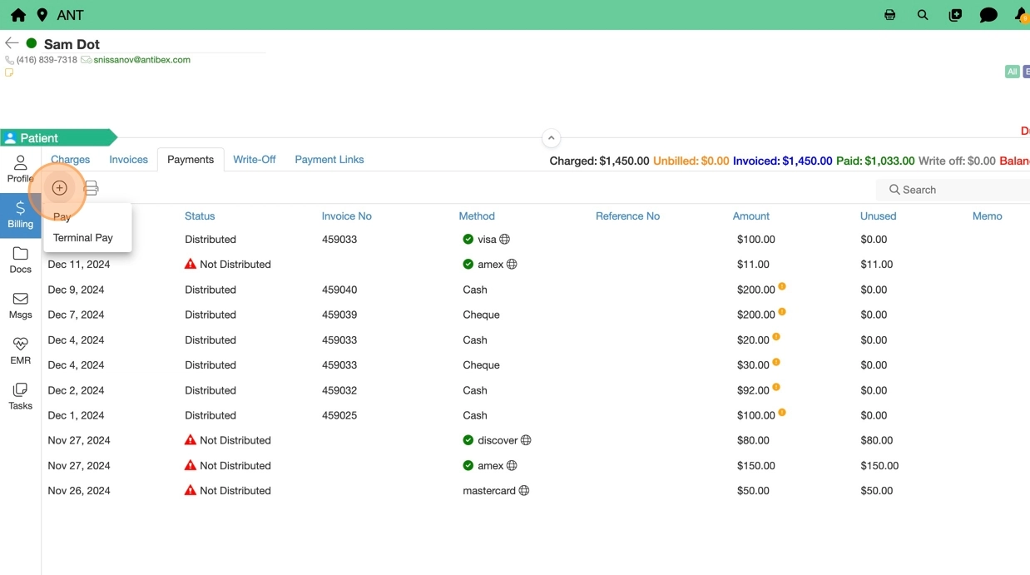Click the location pin icon

click(x=42, y=15)
